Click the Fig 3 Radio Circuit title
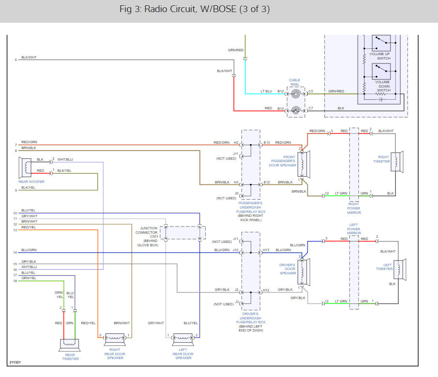The image size is (438, 377). (x=195, y=9)
